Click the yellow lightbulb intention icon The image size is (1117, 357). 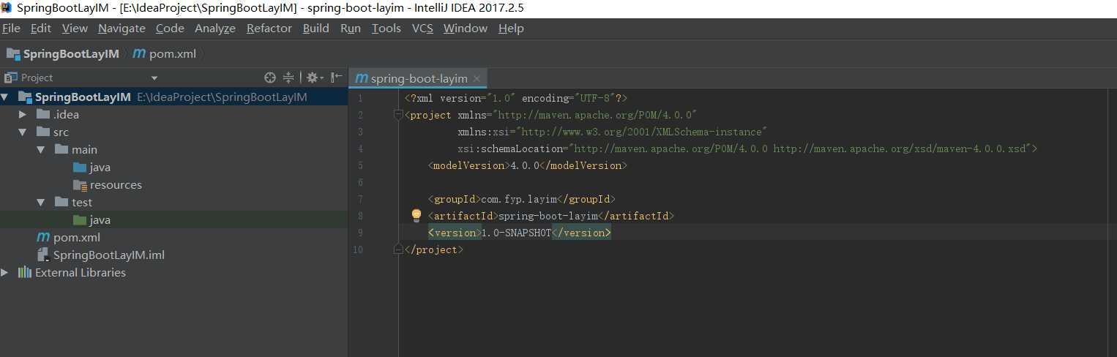416,215
